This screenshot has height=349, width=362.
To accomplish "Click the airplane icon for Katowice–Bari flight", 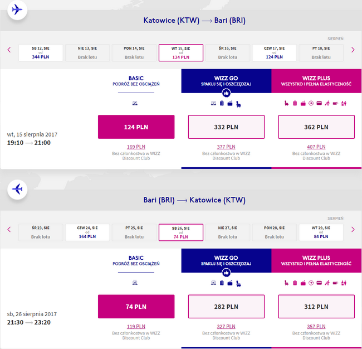I will [18, 11].
